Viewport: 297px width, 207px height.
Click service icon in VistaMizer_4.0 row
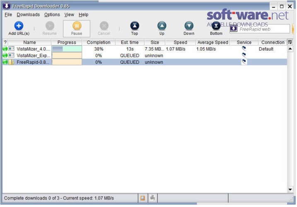(x=244, y=49)
